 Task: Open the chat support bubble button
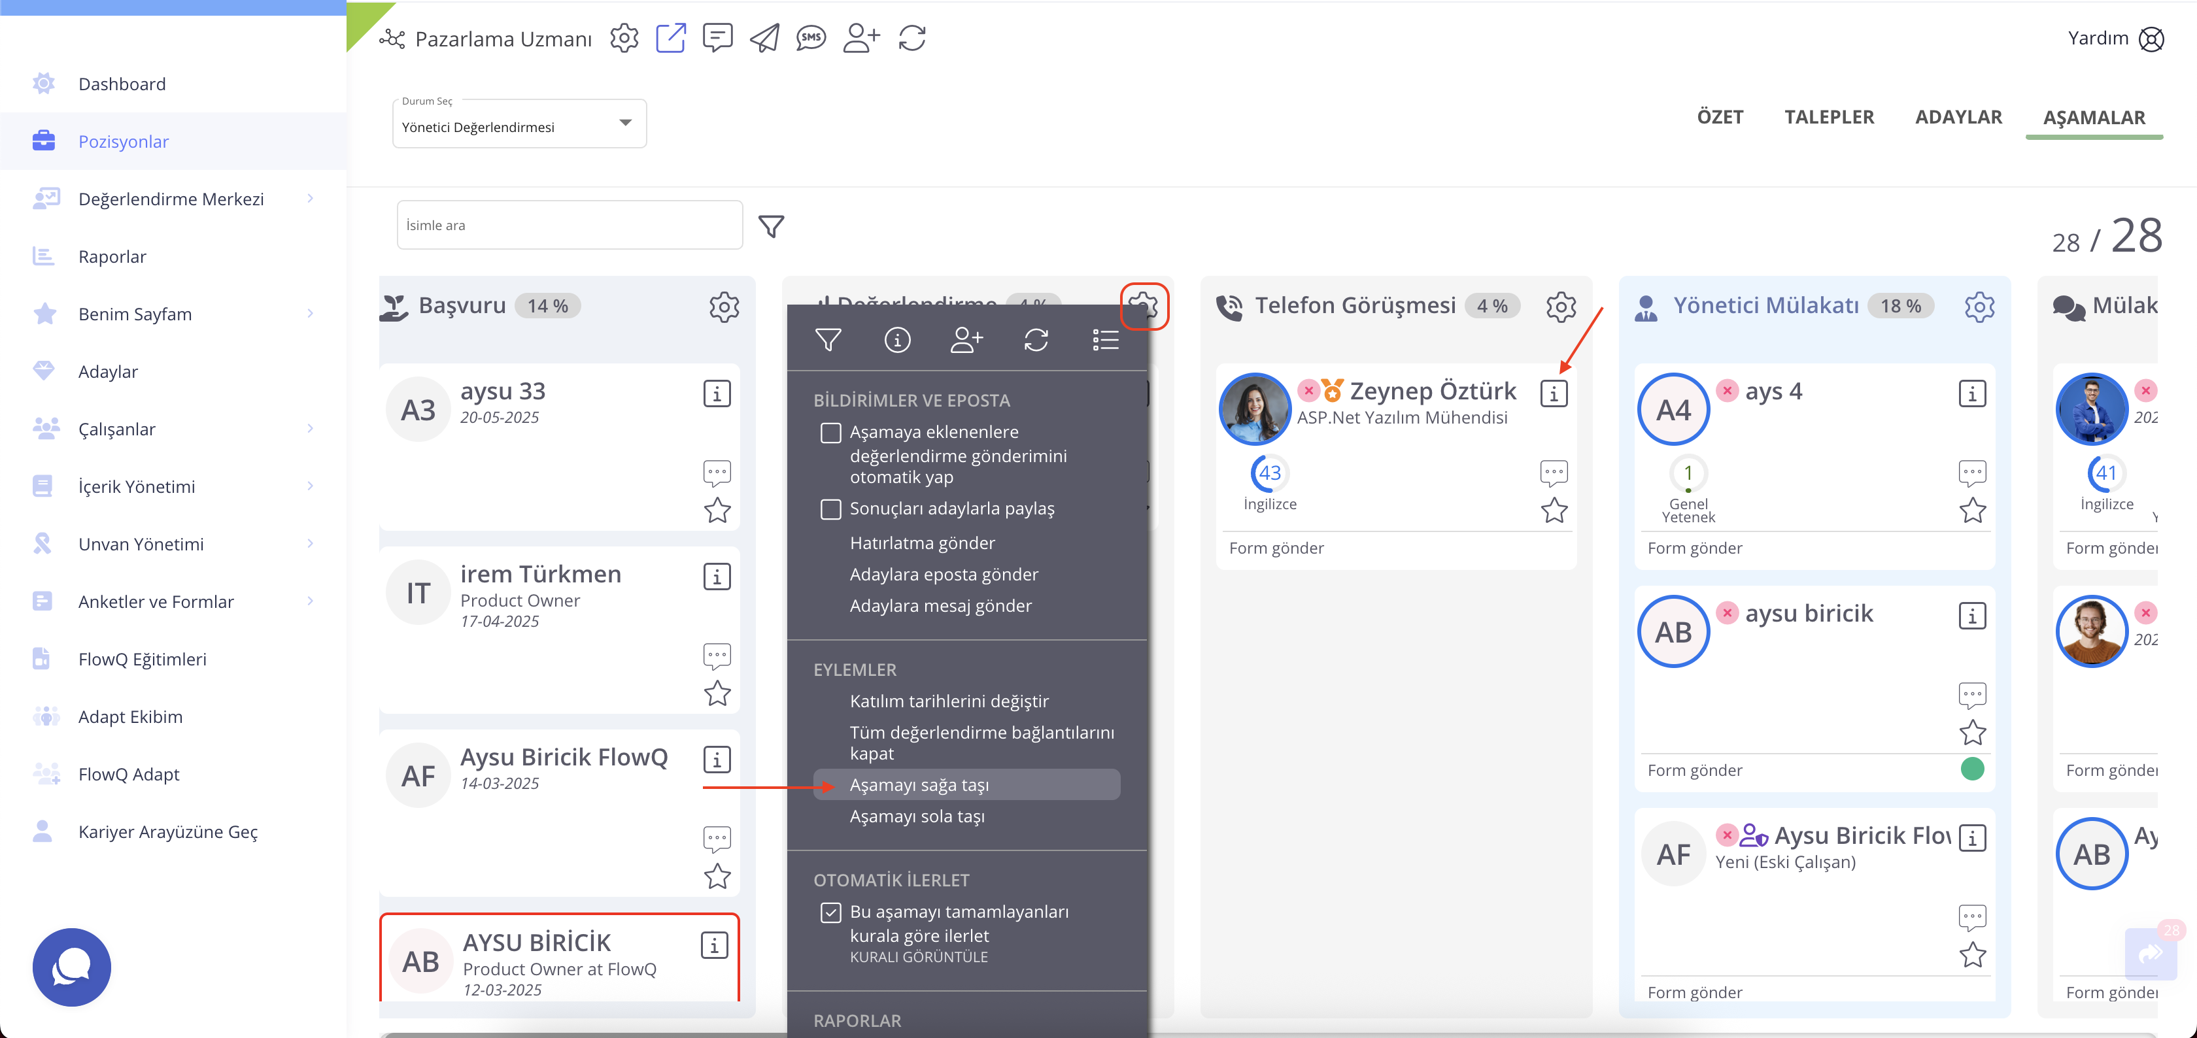point(72,967)
